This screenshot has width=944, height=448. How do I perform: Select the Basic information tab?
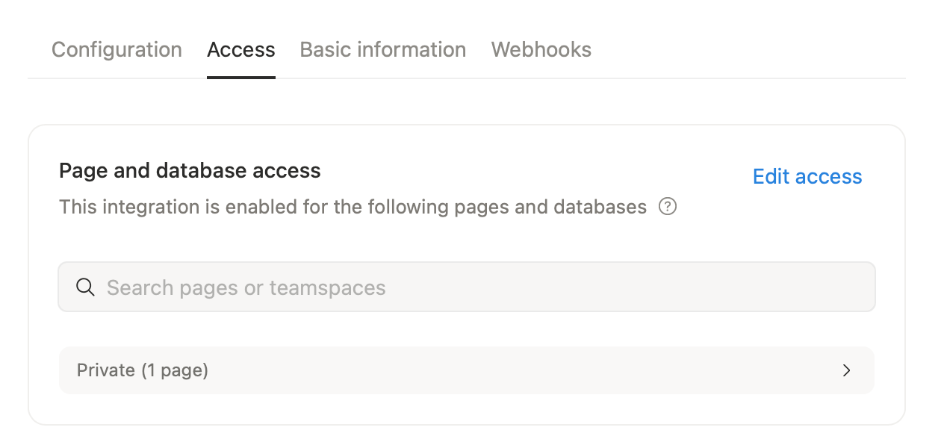382,49
